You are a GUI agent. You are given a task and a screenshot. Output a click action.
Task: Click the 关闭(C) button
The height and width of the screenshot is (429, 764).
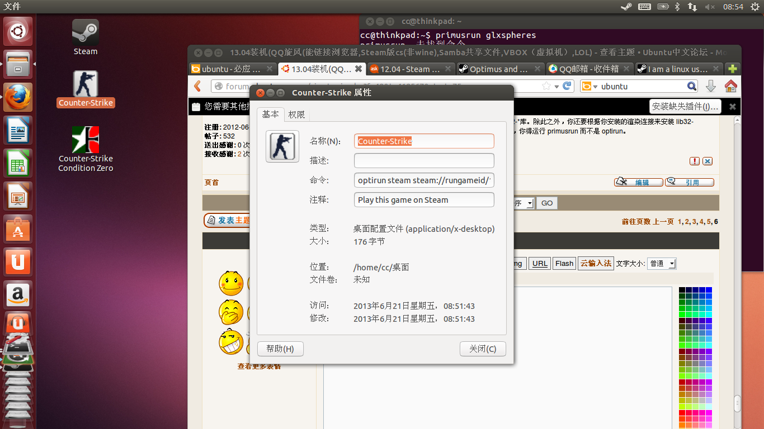tap(483, 349)
